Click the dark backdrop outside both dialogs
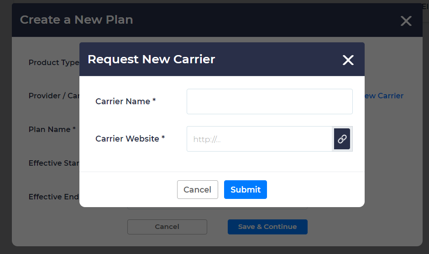Image resolution: width=429 pixels, height=254 pixels. click(5, 137)
